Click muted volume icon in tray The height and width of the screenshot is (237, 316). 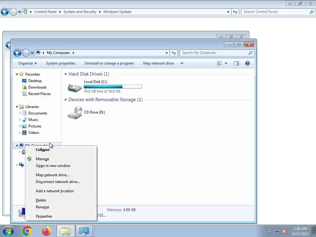(285, 231)
